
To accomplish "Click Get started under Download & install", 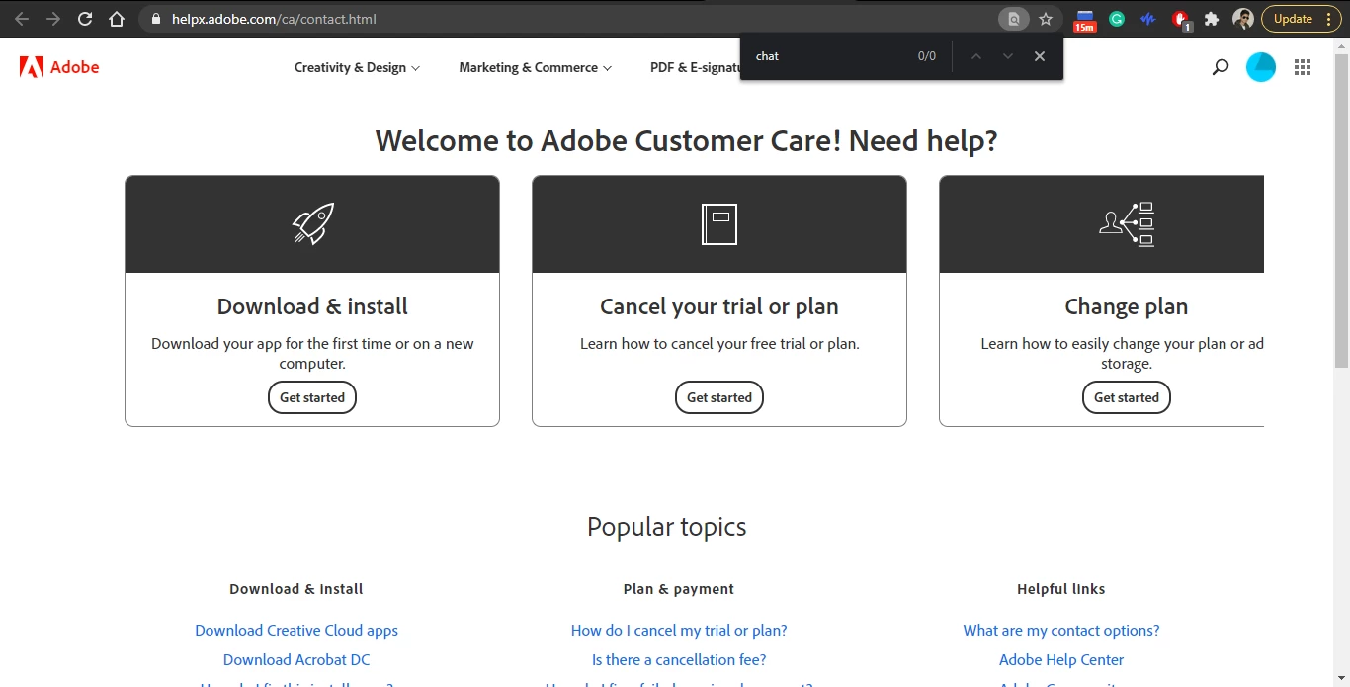I will tap(312, 397).
